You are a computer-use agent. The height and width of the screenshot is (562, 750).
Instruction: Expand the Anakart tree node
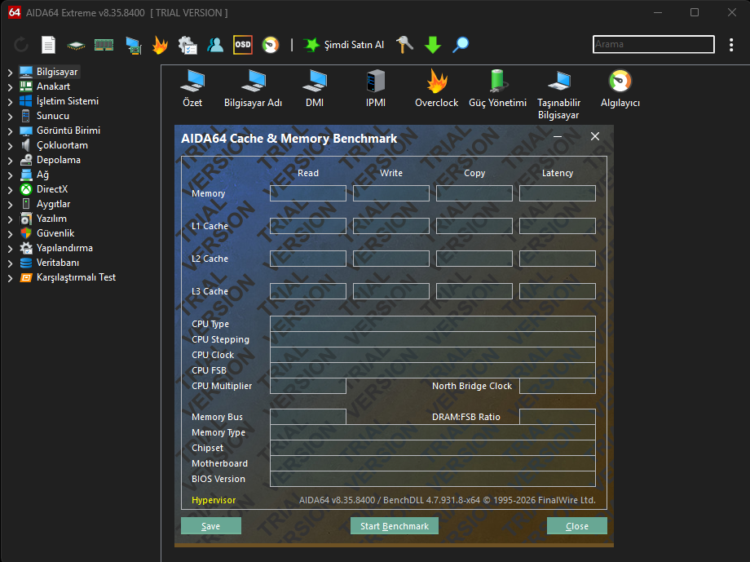10,87
